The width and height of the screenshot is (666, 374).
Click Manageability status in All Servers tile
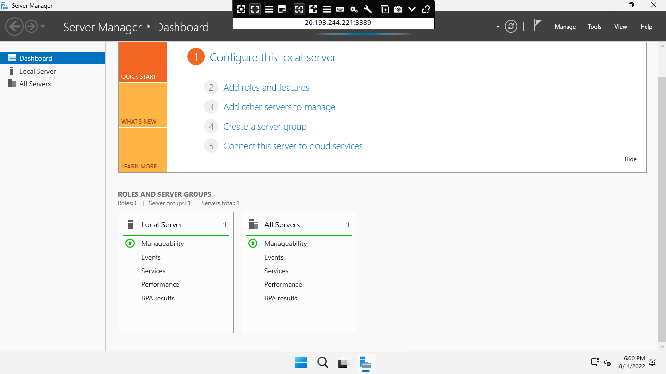tap(285, 243)
